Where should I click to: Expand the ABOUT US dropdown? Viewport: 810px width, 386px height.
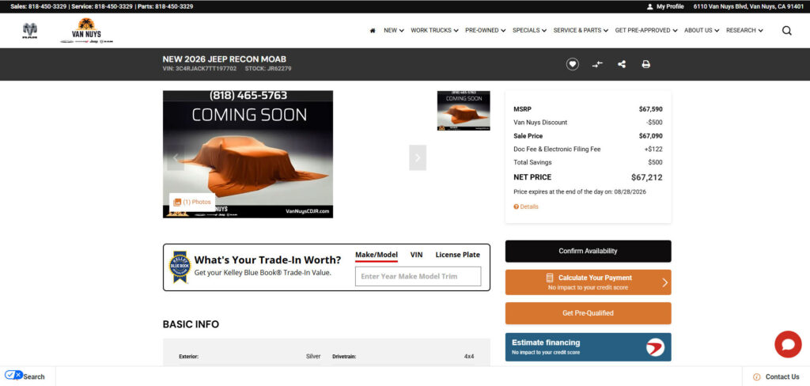coord(702,31)
